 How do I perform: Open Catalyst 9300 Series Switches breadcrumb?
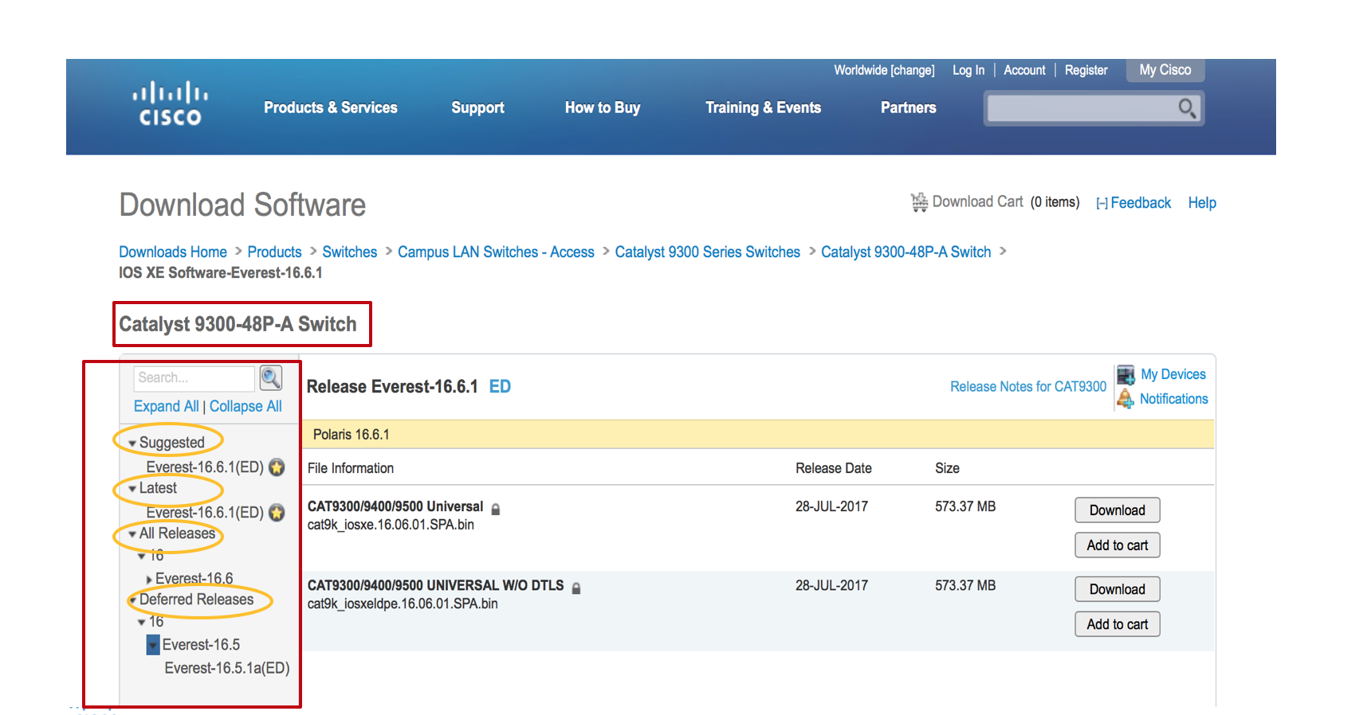707,252
